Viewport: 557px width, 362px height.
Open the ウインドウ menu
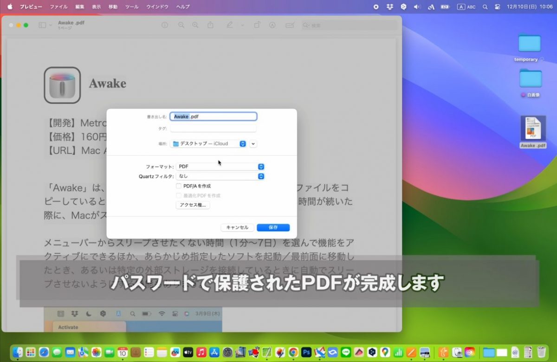point(157,7)
